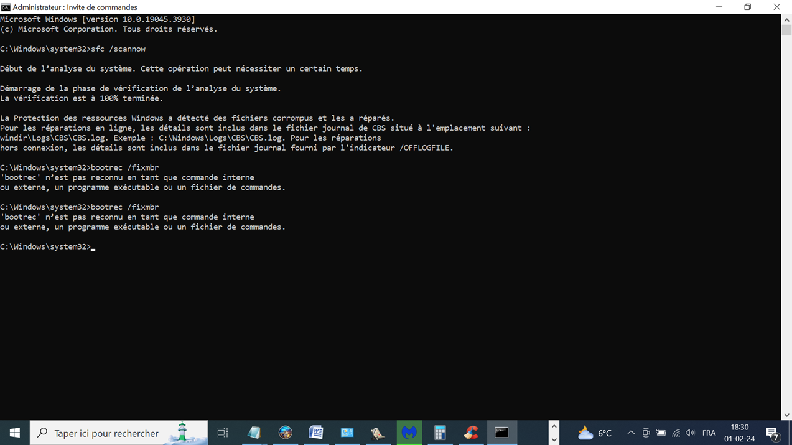Open the volume speaker icon
The width and height of the screenshot is (792, 445).
(x=690, y=433)
